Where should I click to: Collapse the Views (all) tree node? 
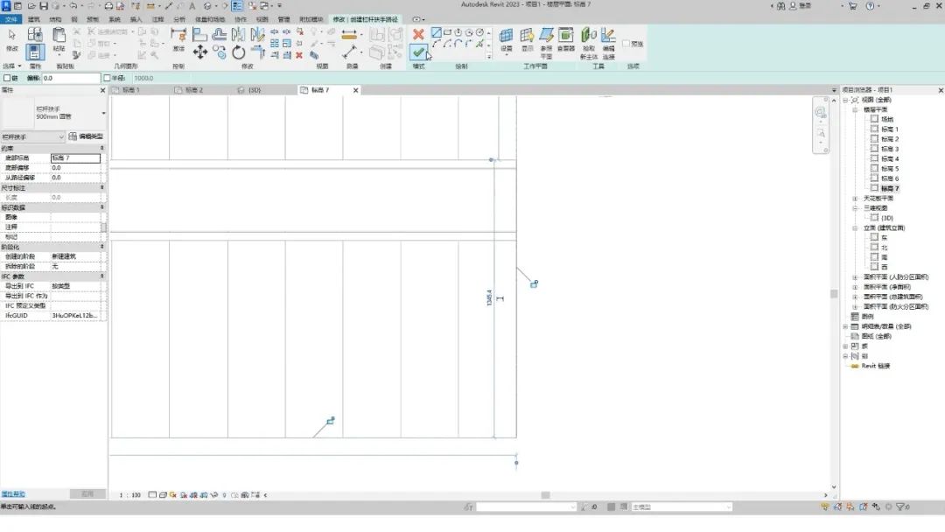[845, 100]
